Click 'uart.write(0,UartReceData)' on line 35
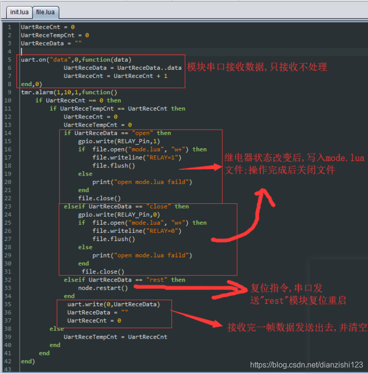 (x=114, y=304)
